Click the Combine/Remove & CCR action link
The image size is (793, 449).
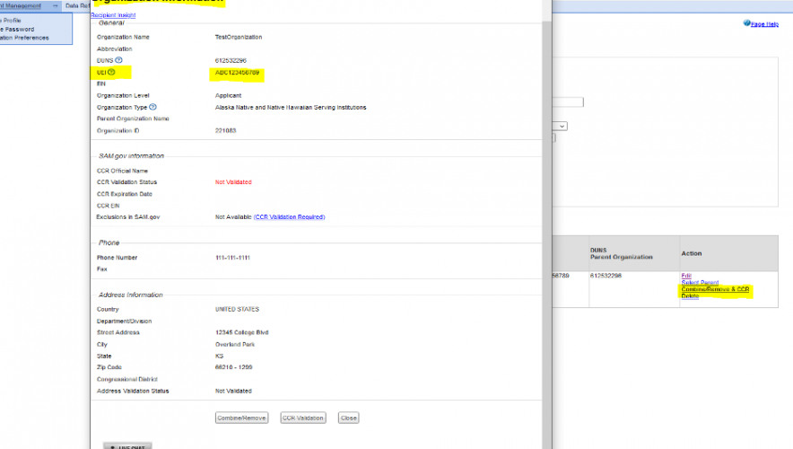click(x=715, y=289)
